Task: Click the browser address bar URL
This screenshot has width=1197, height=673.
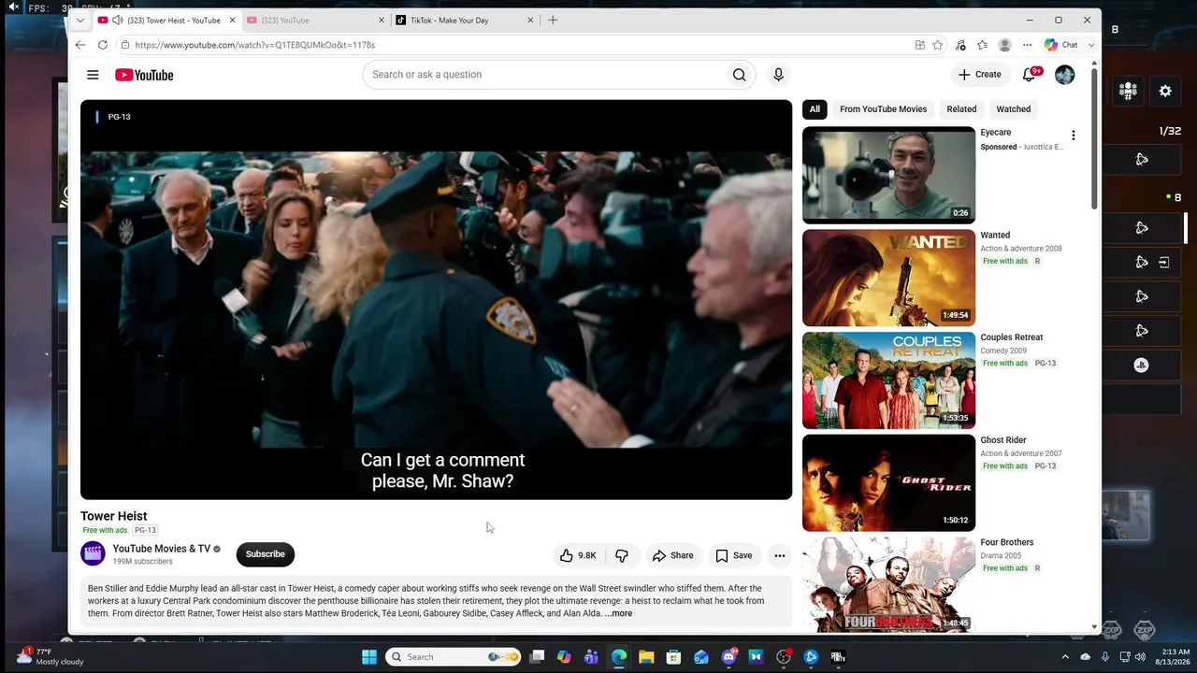Action: pyautogui.click(x=254, y=45)
